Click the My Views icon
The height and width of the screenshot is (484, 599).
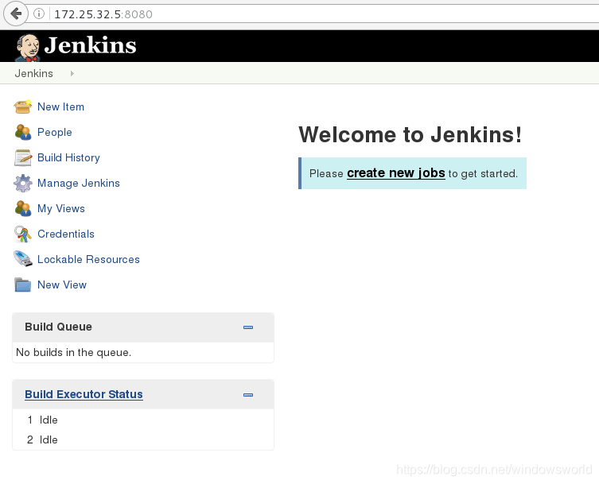[x=22, y=208]
